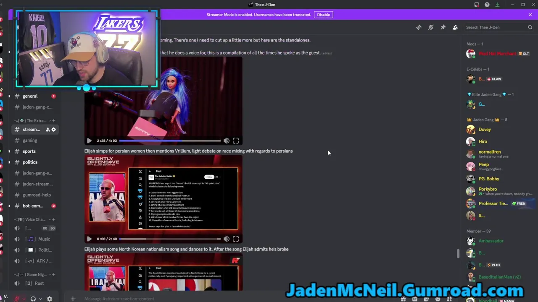The image size is (538, 302).
Task: Click the North Korean song video thumbnail
Action: (x=164, y=272)
